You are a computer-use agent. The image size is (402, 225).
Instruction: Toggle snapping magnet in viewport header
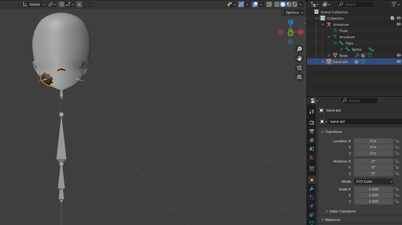tap(62, 4)
